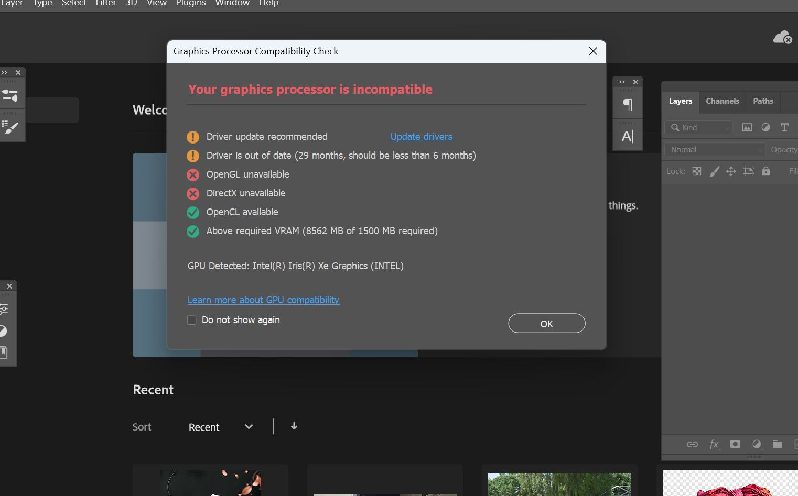Click the Above required VRAM check icon
This screenshot has height=496, width=798.
click(x=193, y=231)
